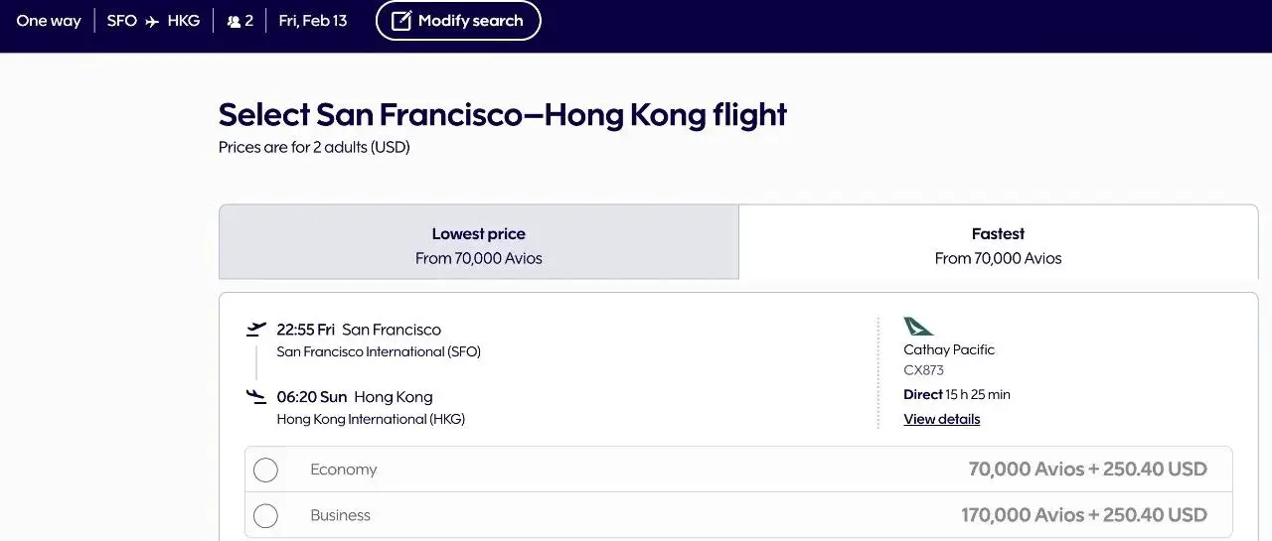Switch to the Fastest tab

(998, 243)
